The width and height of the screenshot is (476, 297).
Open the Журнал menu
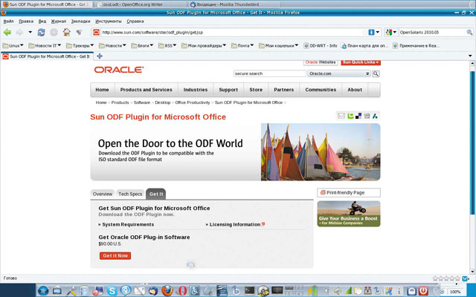59,22
